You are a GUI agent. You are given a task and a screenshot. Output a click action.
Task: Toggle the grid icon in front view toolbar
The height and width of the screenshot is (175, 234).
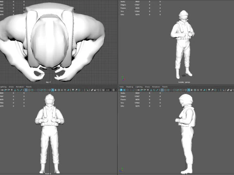tap(26, 90)
